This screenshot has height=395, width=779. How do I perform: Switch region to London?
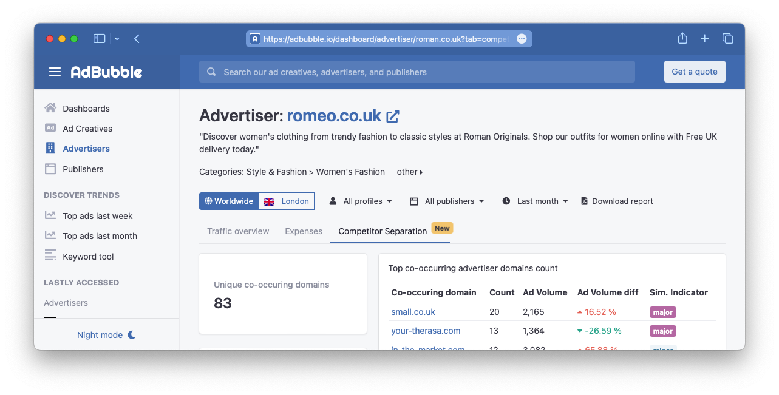pyautogui.click(x=287, y=201)
